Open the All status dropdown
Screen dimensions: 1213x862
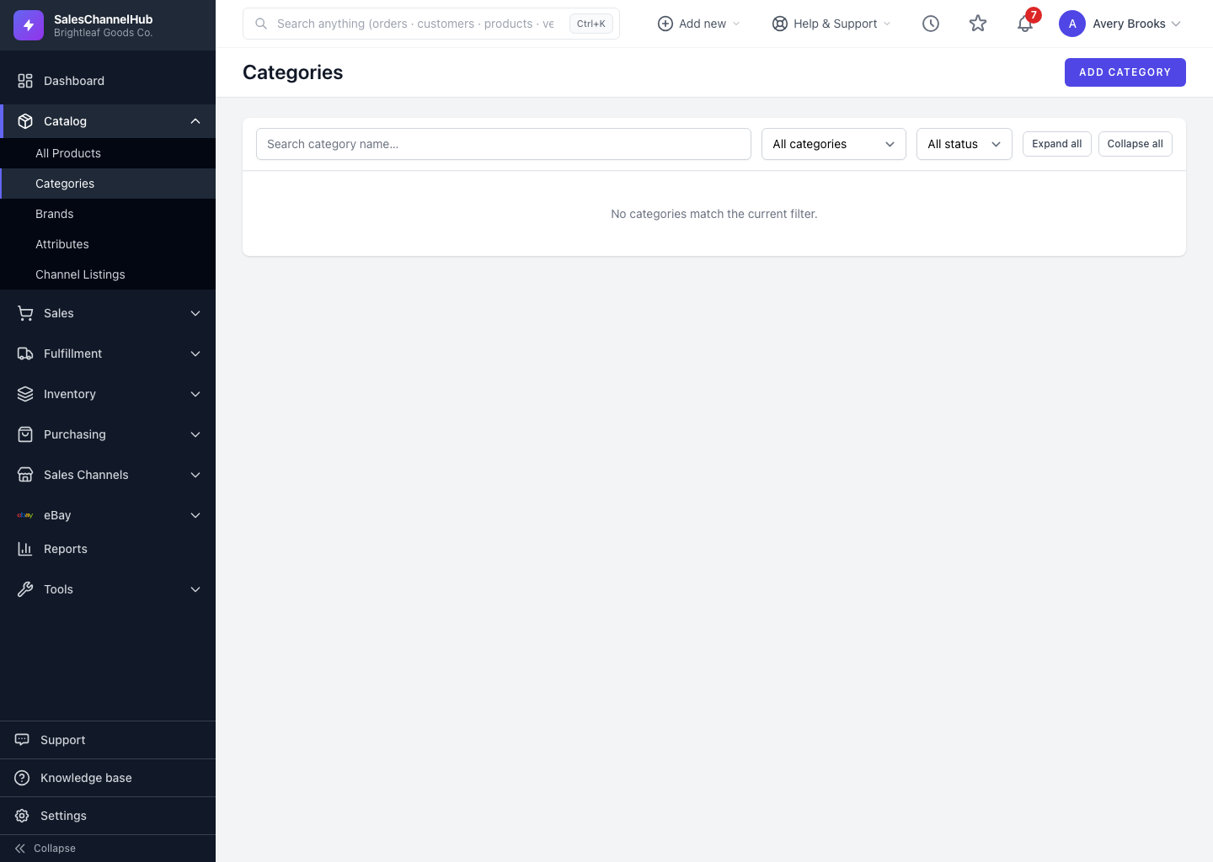(x=965, y=144)
